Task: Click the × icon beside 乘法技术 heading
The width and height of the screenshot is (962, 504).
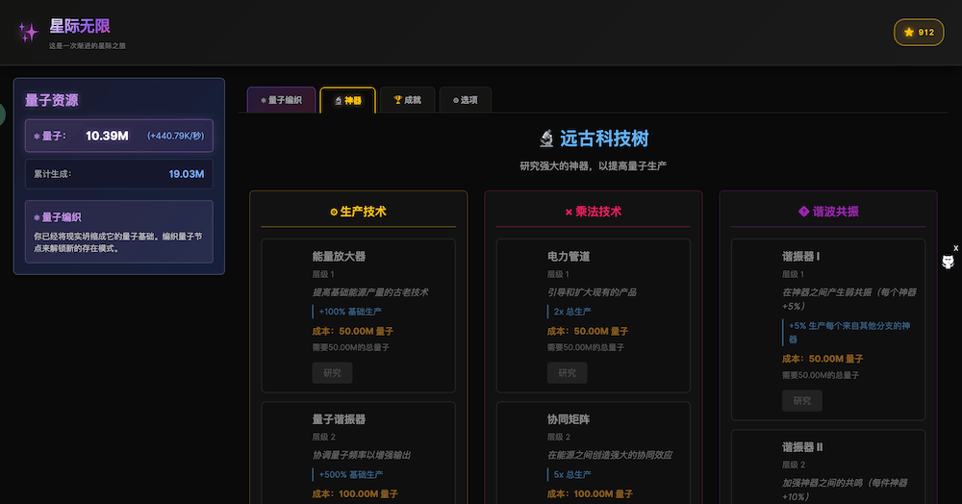Action: coord(569,212)
